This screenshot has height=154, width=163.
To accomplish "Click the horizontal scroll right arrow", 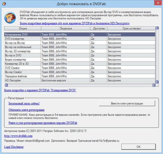I will [153, 85].
